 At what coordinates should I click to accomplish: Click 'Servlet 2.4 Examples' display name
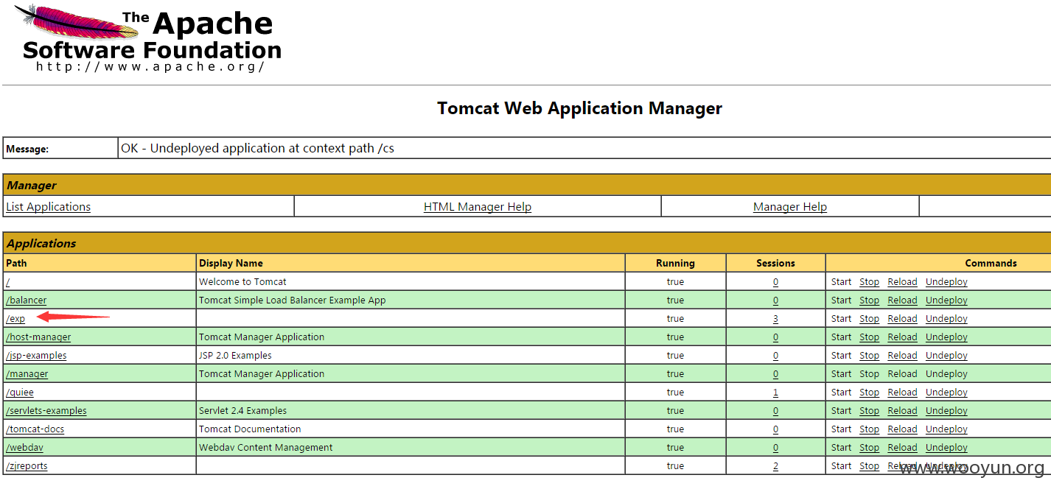[242, 411]
